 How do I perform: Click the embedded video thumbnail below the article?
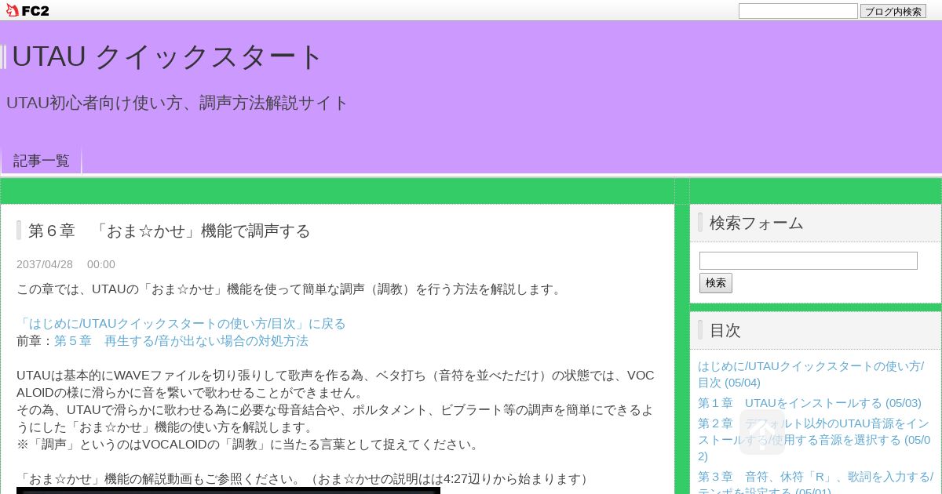pyautogui.click(x=228, y=491)
